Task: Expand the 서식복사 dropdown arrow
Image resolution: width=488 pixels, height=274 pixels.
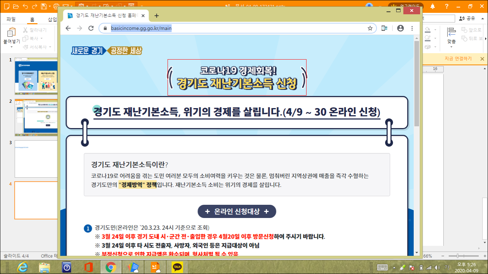Action: coord(50,47)
